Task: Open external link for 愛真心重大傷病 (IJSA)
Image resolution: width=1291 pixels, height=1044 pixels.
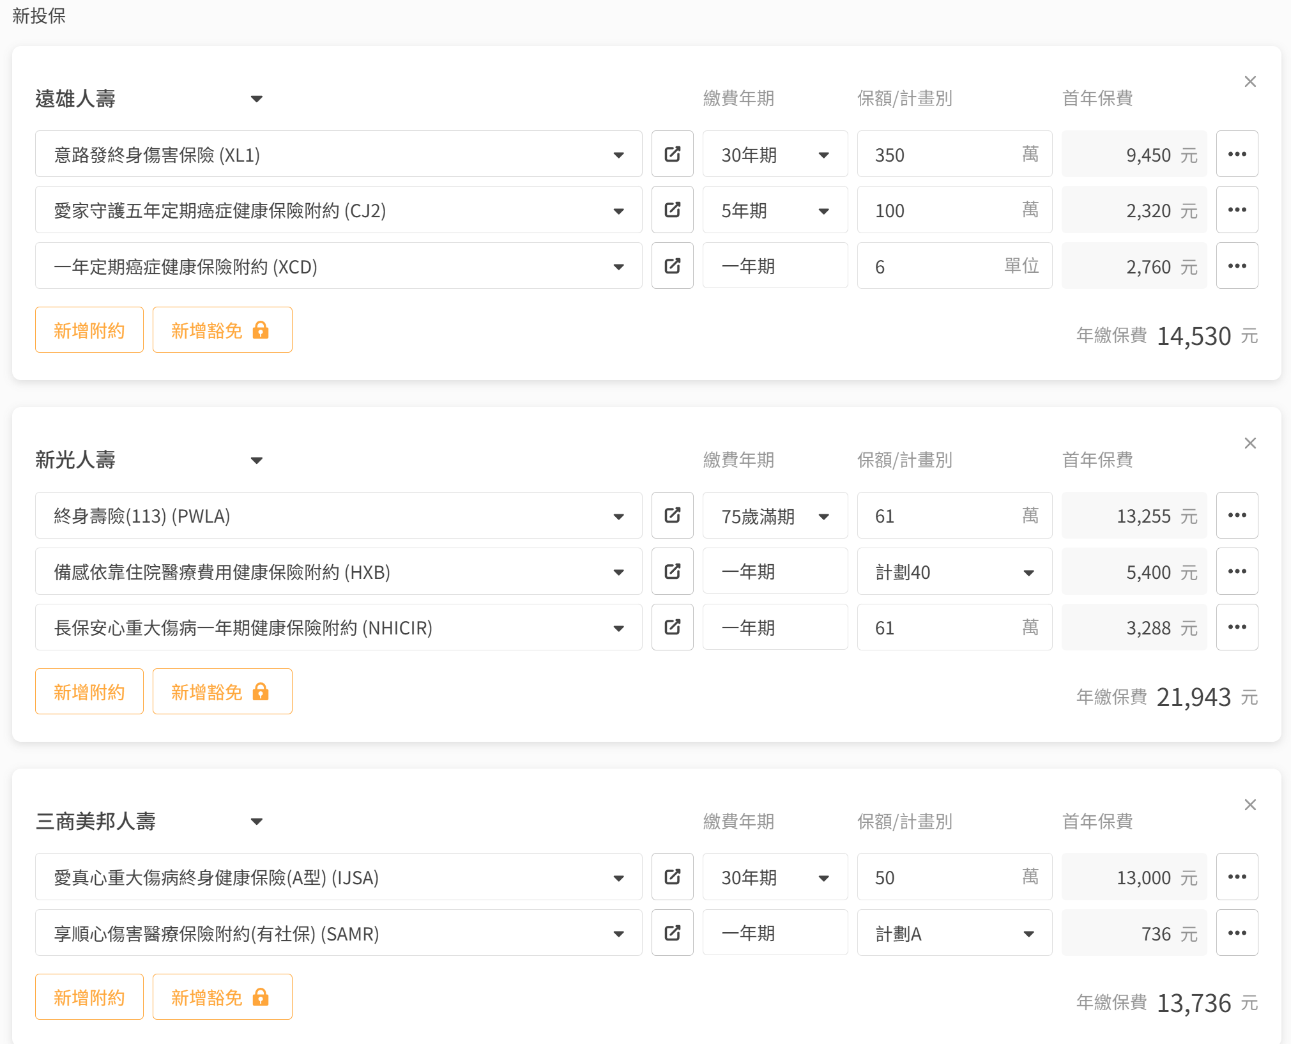Action: (x=672, y=877)
